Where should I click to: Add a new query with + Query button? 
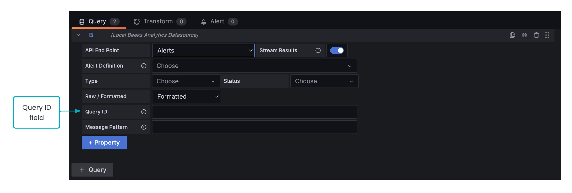click(92, 170)
